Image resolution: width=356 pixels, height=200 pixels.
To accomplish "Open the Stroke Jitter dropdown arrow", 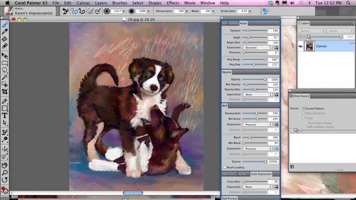I will [250, 11].
